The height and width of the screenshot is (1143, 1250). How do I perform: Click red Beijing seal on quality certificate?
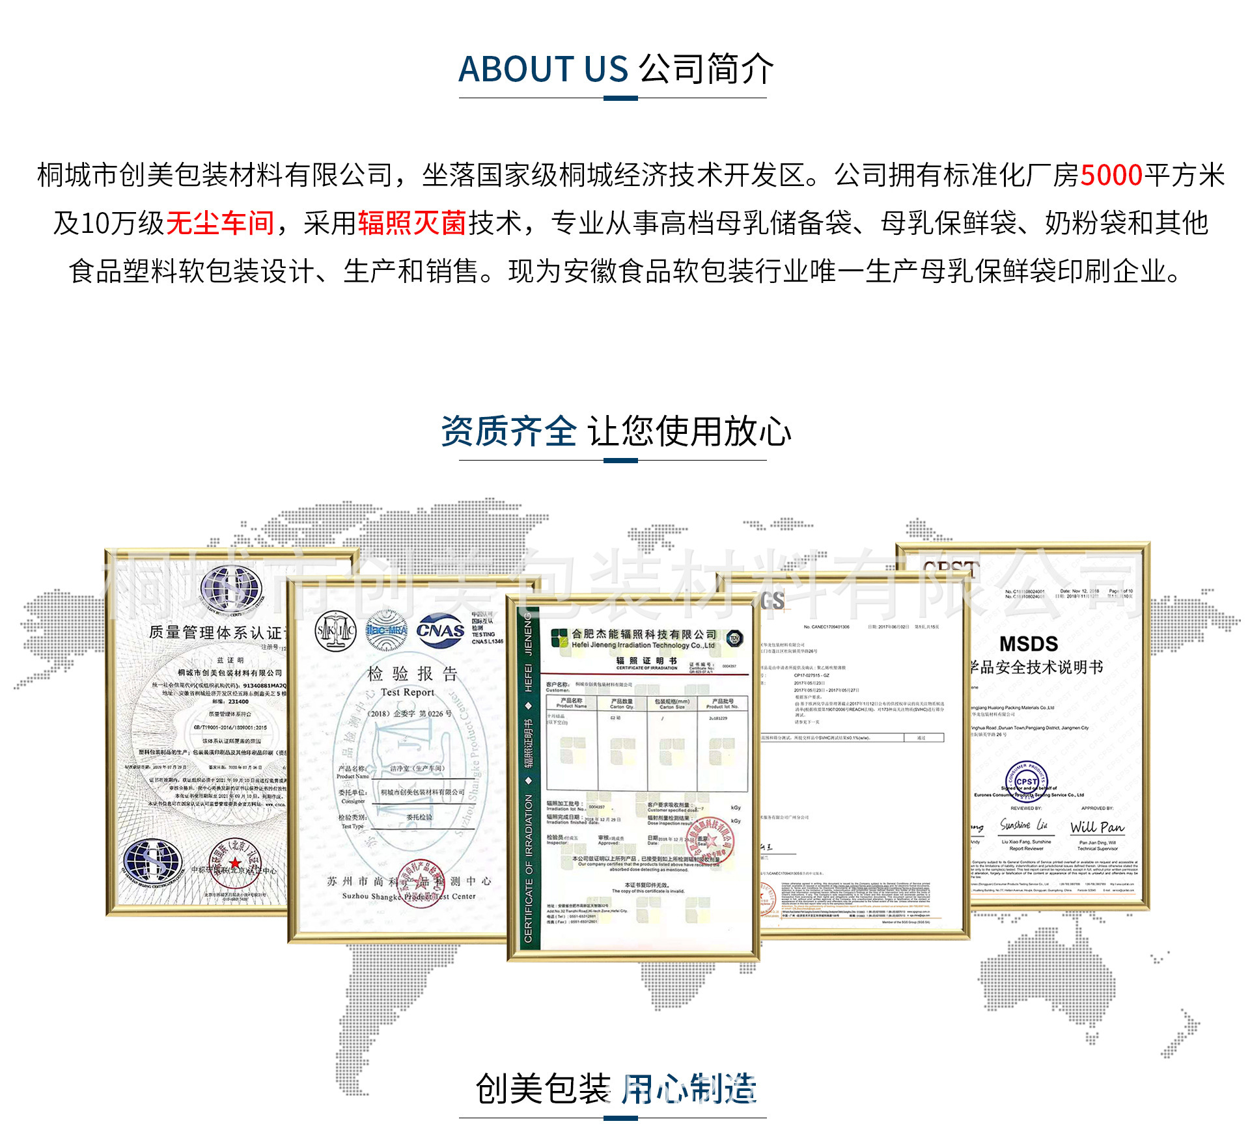point(234,863)
